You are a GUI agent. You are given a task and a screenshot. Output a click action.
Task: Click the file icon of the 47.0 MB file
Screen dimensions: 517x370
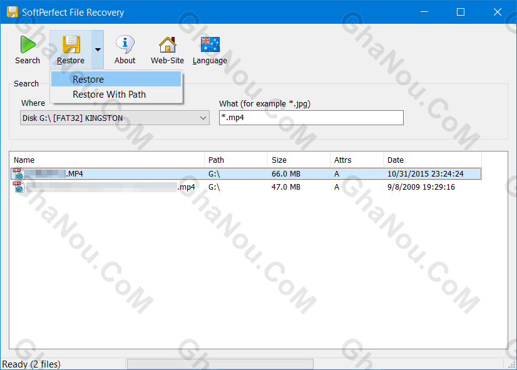[19, 187]
